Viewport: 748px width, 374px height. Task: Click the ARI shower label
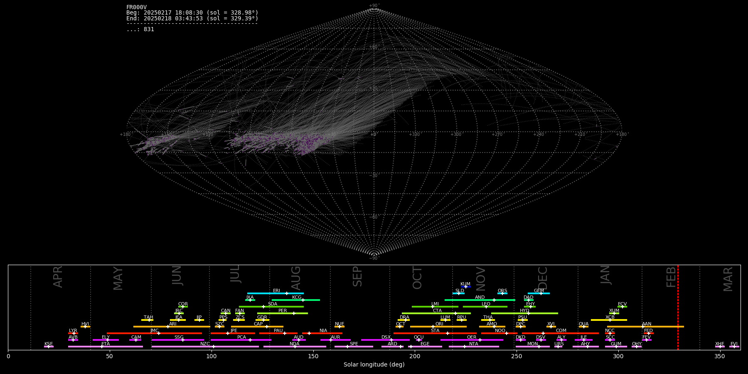point(173,324)
